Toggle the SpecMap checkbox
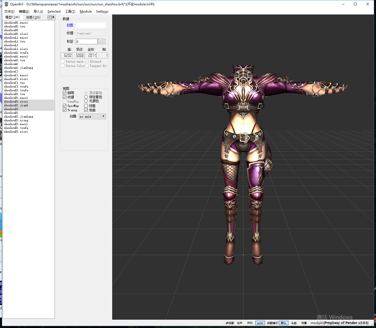376x328 pixels. [x=64, y=106]
